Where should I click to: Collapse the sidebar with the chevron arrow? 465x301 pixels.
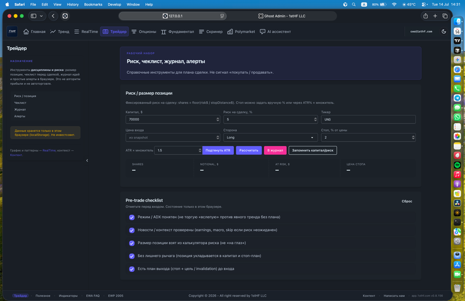(x=87, y=160)
